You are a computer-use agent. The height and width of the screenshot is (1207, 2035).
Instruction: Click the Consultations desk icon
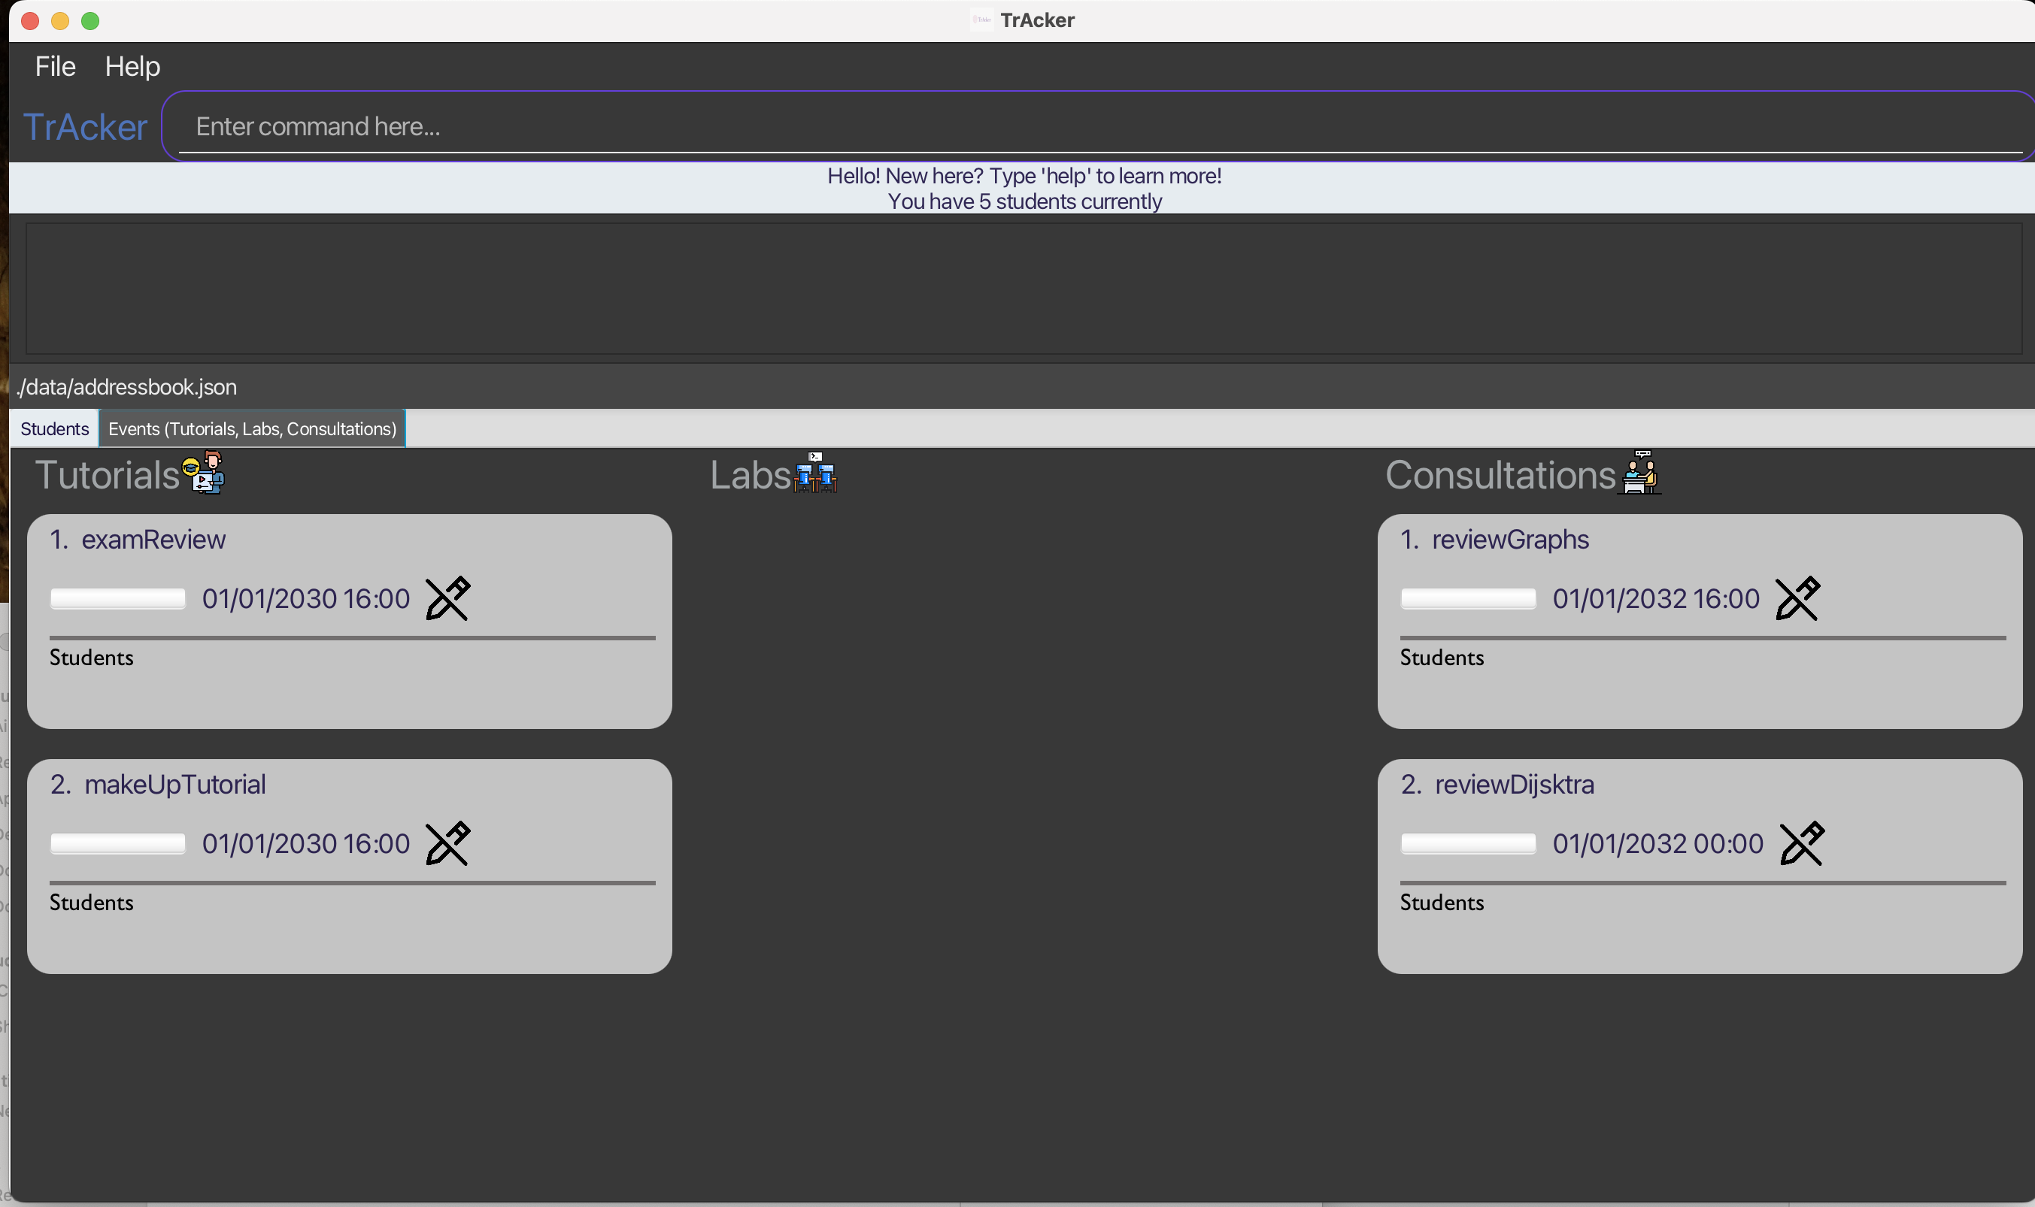(1640, 473)
